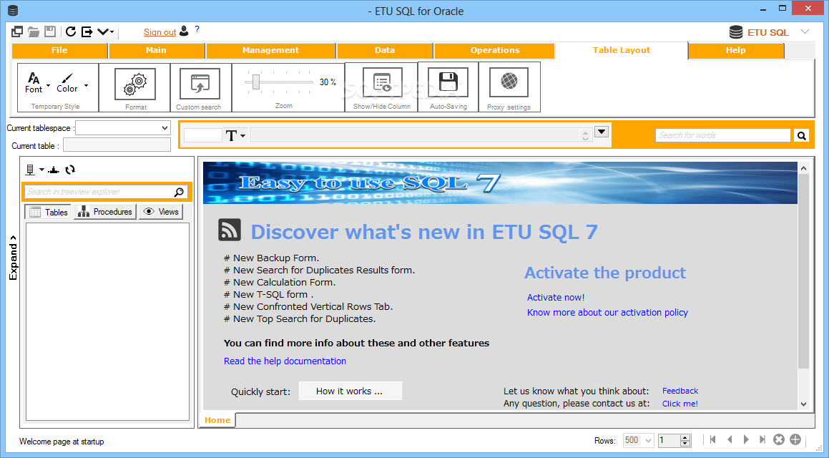The image size is (829, 458).
Task: Click the Current table field
Action: point(117,145)
